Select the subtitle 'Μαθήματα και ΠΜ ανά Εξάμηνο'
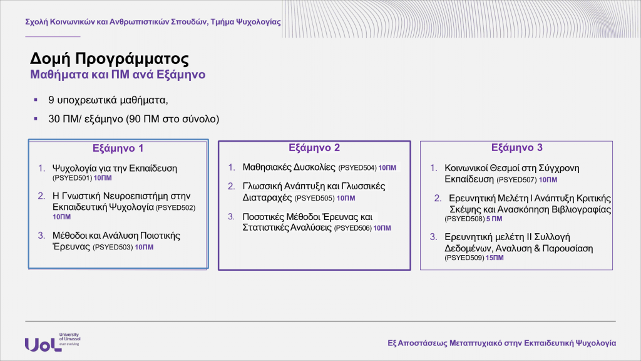 click(x=118, y=75)
